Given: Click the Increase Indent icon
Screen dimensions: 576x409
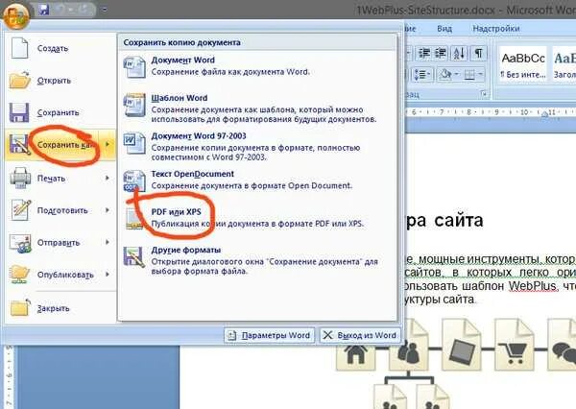Looking at the screenshot, I should pos(441,54).
